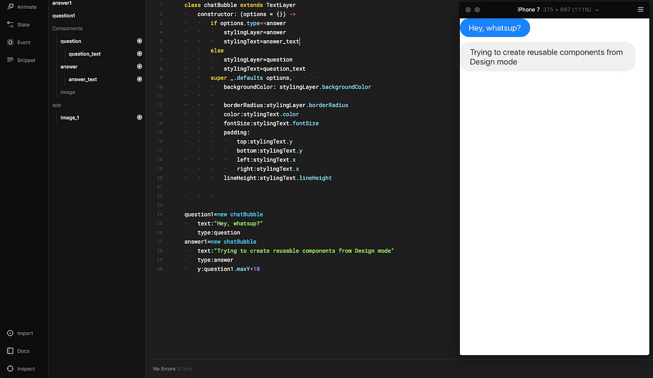Click the 'y:question1.maxY+10' line
This screenshot has width=653, height=378.
229,269
